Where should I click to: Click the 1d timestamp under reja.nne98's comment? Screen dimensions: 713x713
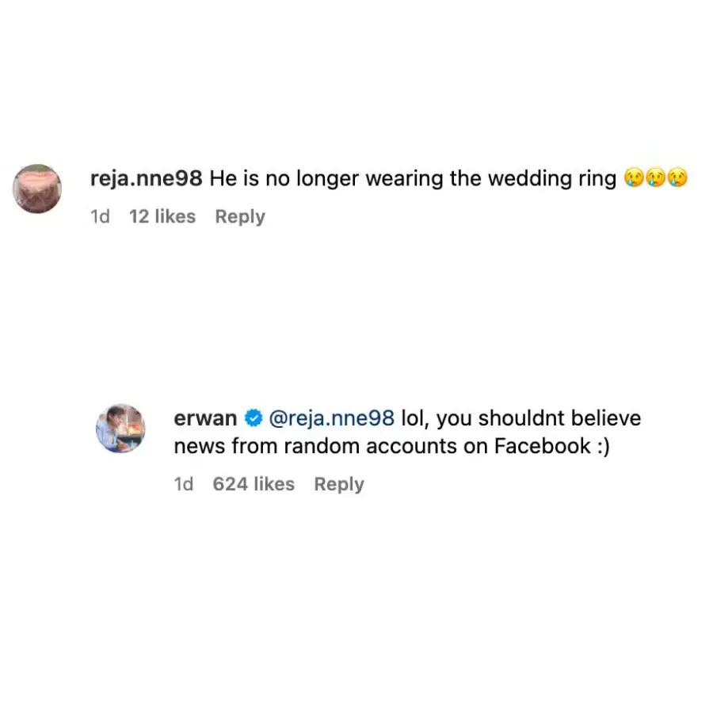pos(100,217)
